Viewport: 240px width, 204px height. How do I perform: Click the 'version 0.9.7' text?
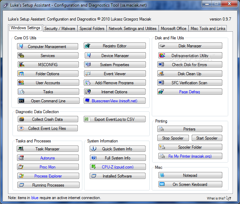(x=220, y=19)
